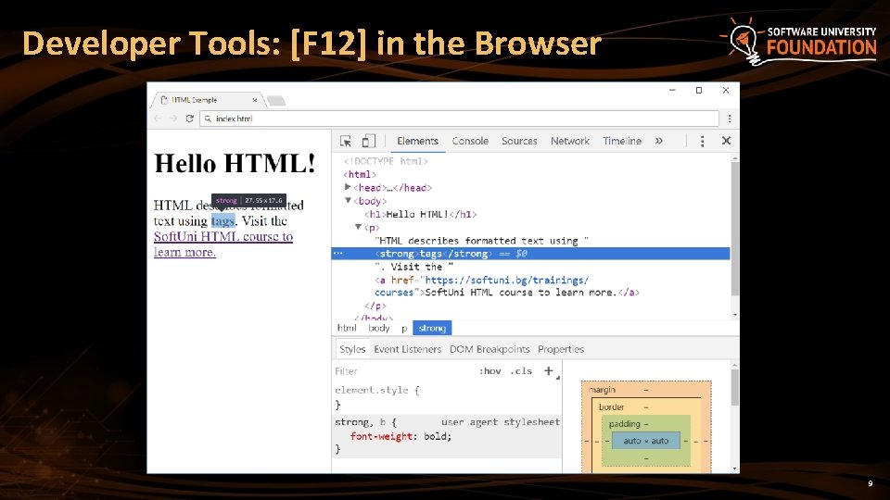Expand the head node in DOM tree
The image size is (890, 500).
(348, 187)
